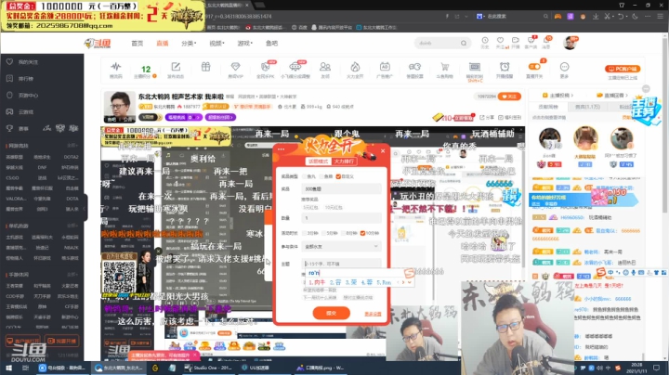Open 更多设置 link in dialog

click(373, 314)
